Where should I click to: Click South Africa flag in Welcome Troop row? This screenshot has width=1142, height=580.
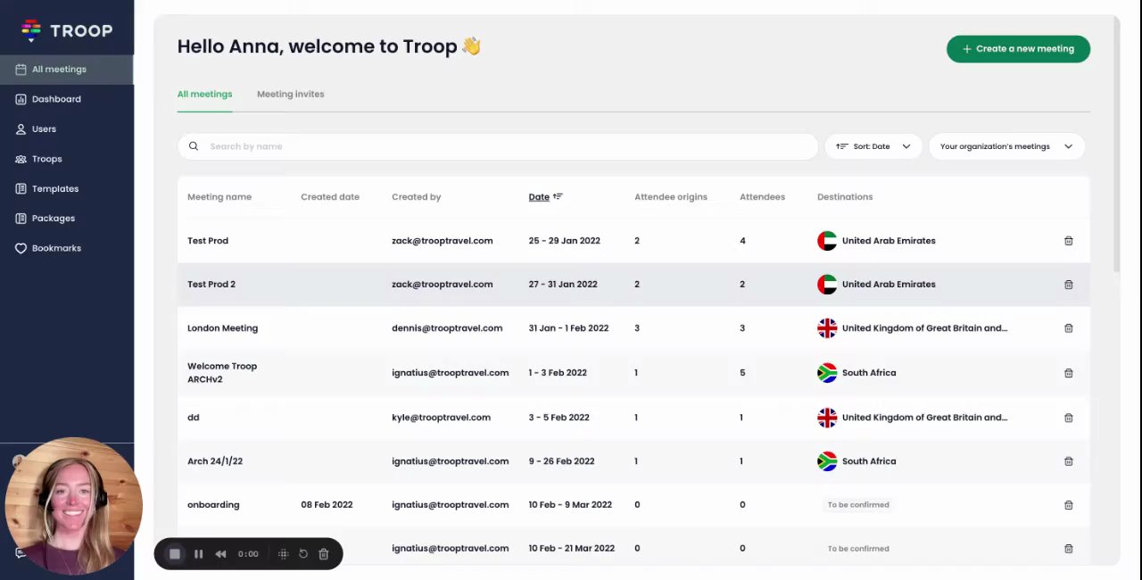tap(827, 373)
